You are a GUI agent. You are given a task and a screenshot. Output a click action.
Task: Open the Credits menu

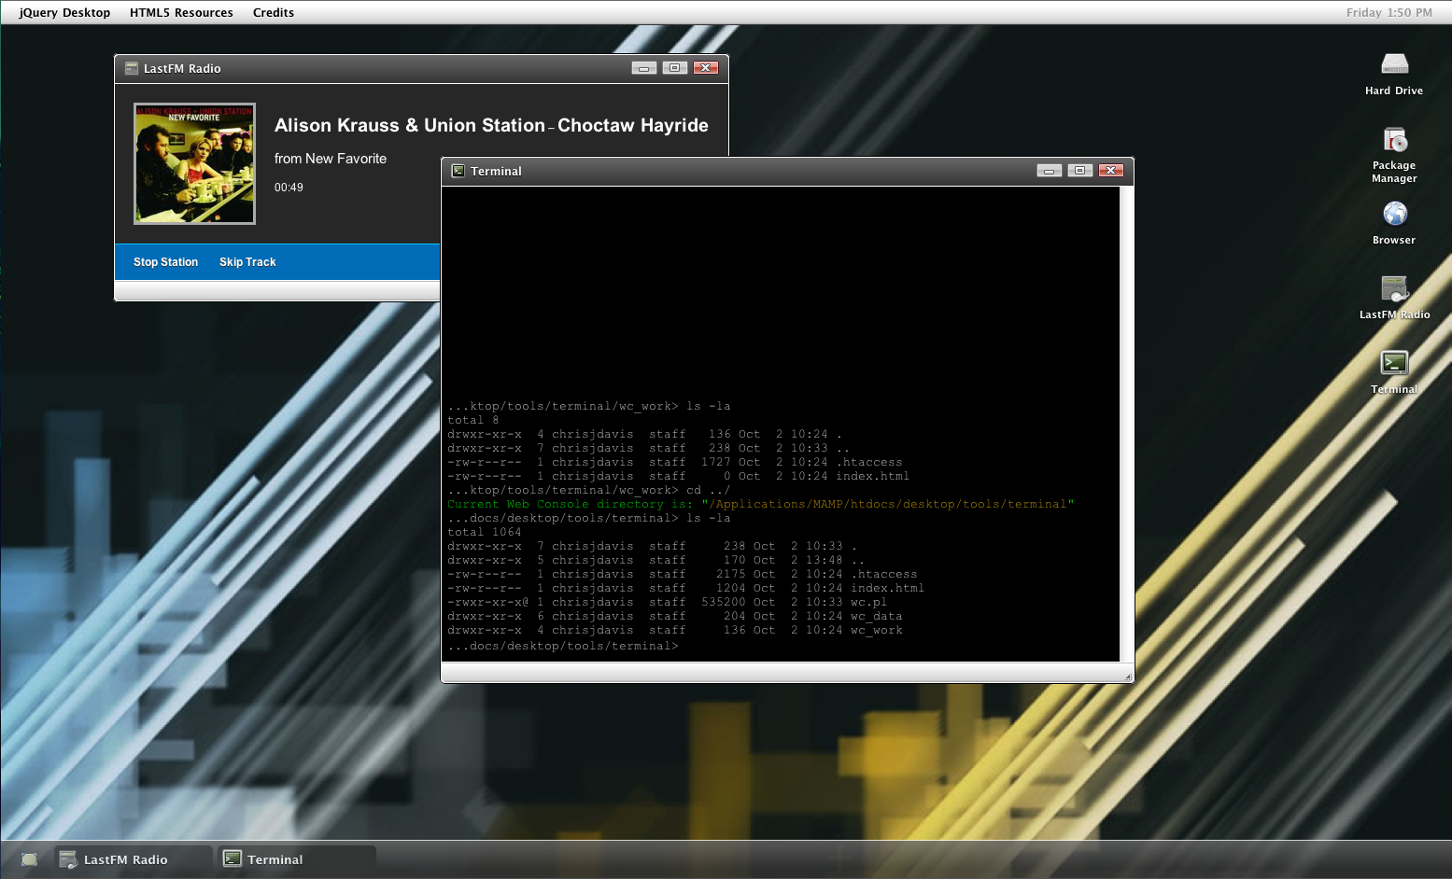click(x=274, y=12)
